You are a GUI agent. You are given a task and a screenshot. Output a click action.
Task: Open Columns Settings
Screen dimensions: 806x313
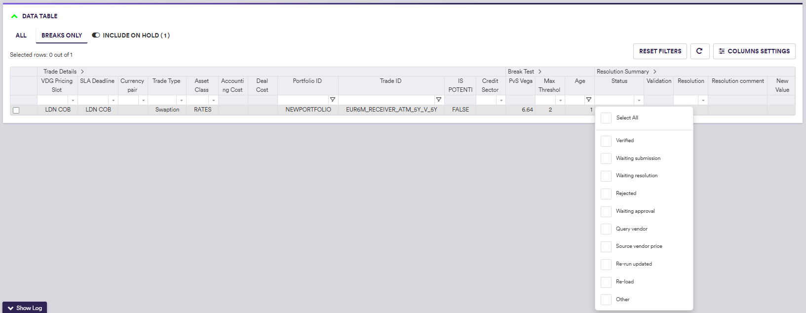tap(754, 51)
